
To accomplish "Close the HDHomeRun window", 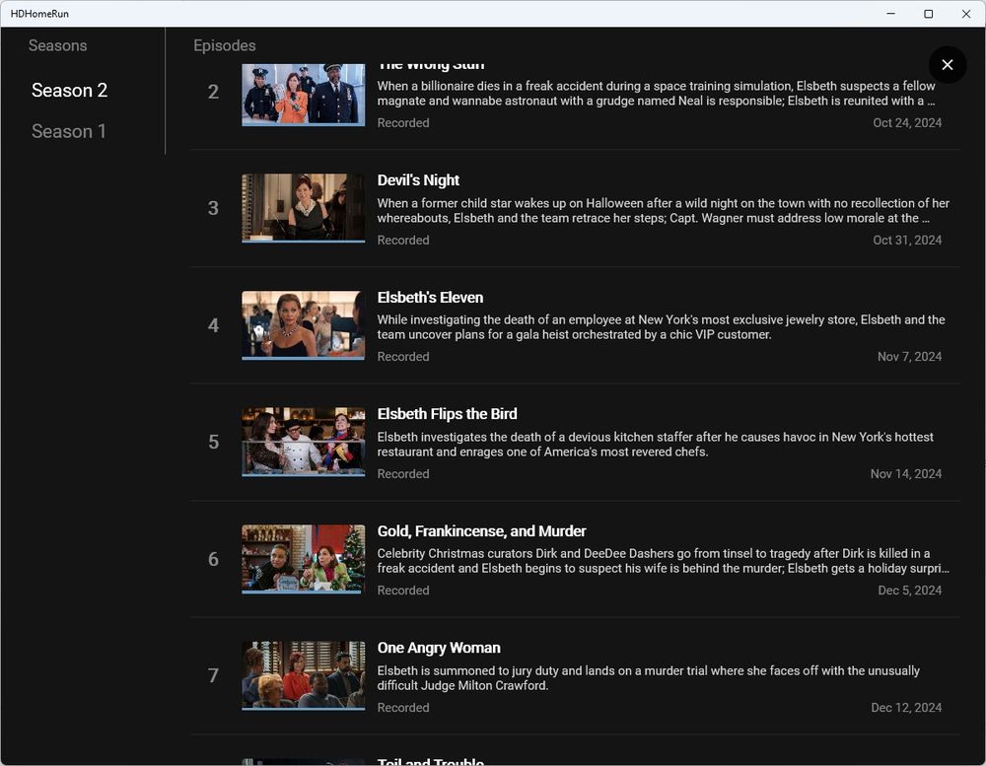I will 966,13.
